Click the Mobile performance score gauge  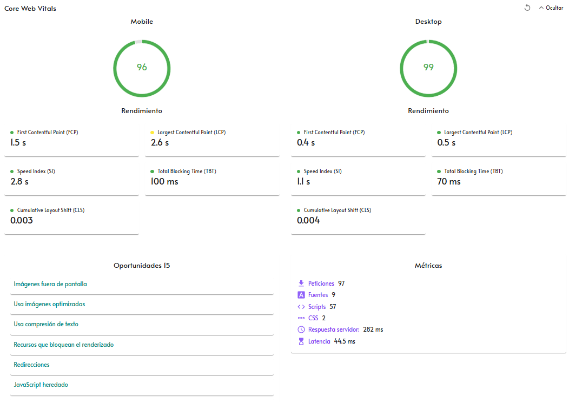tap(142, 68)
